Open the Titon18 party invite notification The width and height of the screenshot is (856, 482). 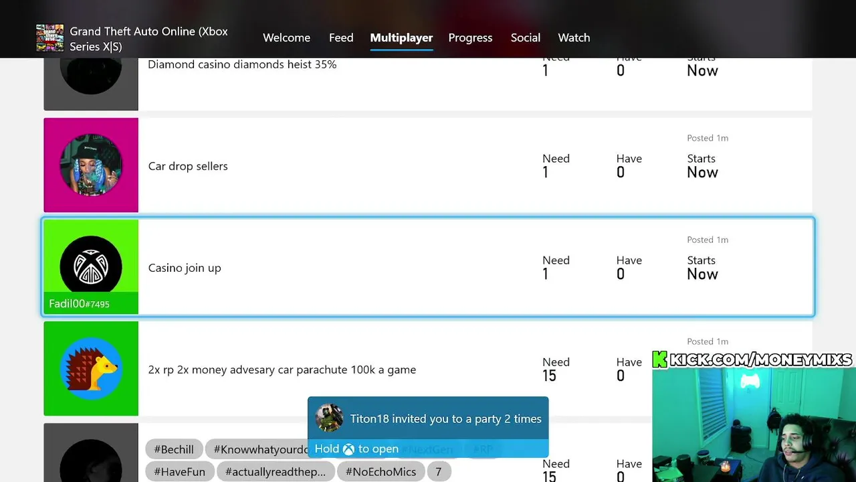tap(428, 427)
